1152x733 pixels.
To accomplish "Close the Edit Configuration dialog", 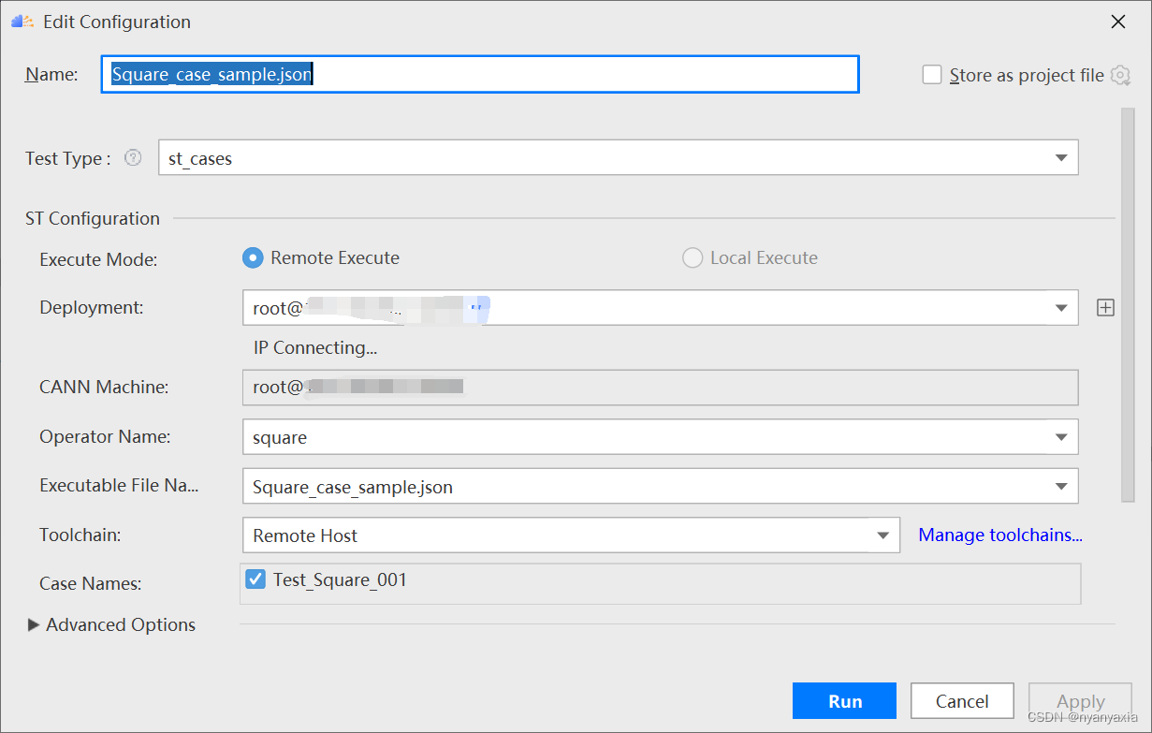I will tap(1117, 22).
